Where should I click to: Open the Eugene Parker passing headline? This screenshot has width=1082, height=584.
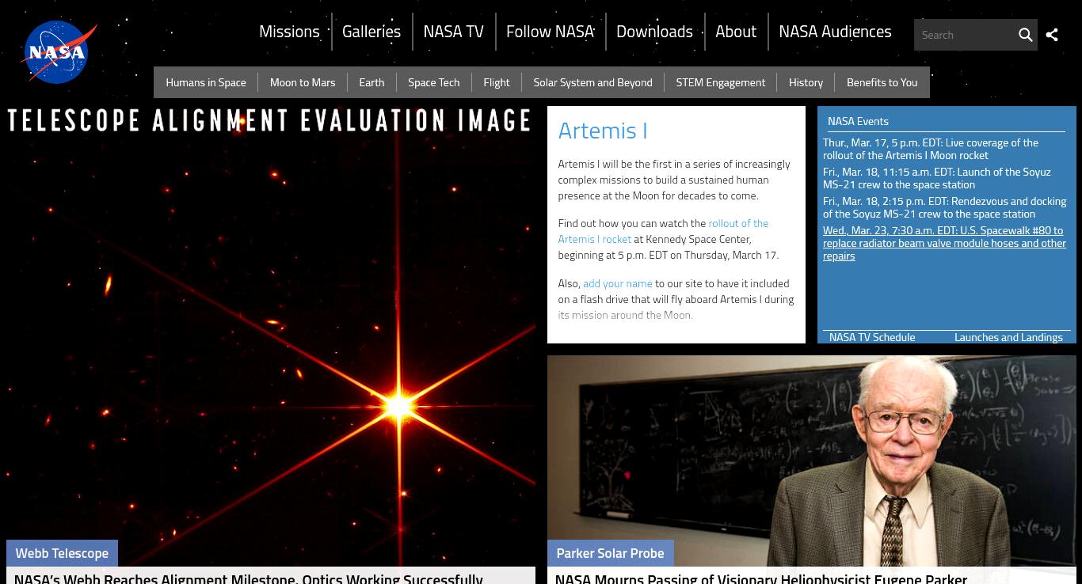761,578
